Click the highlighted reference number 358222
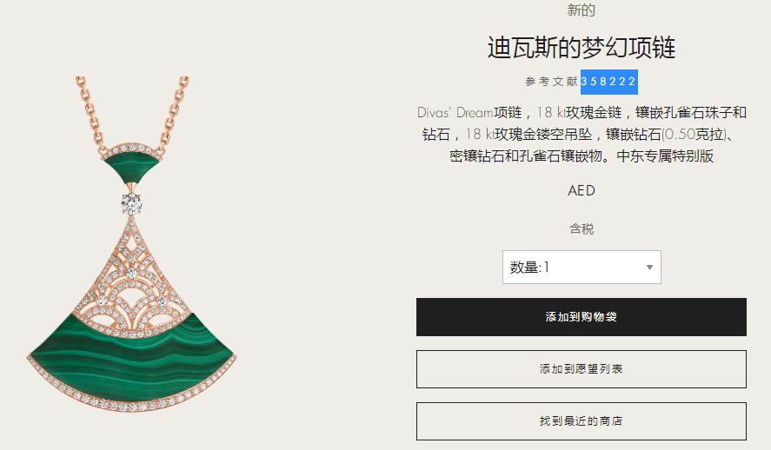771x450 pixels. 608,82
